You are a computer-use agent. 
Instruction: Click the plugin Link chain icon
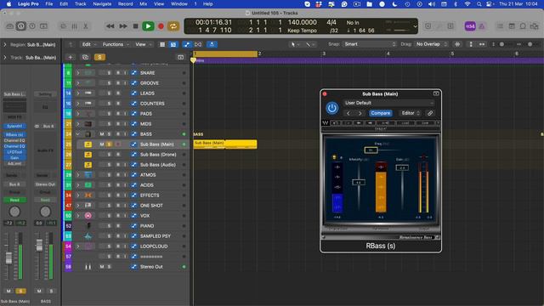pyautogui.click(x=430, y=113)
